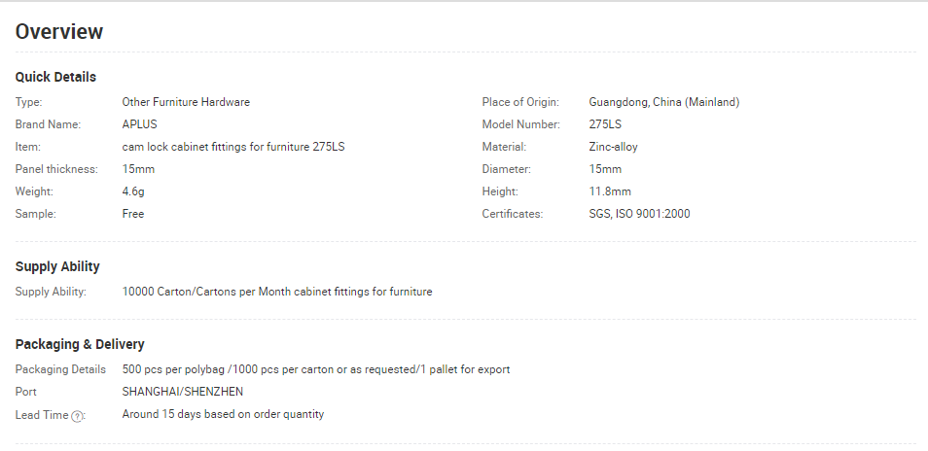The width and height of the screenshot is (928, 451).
Task: Click the weight value 4.6g
Action: 133,191
